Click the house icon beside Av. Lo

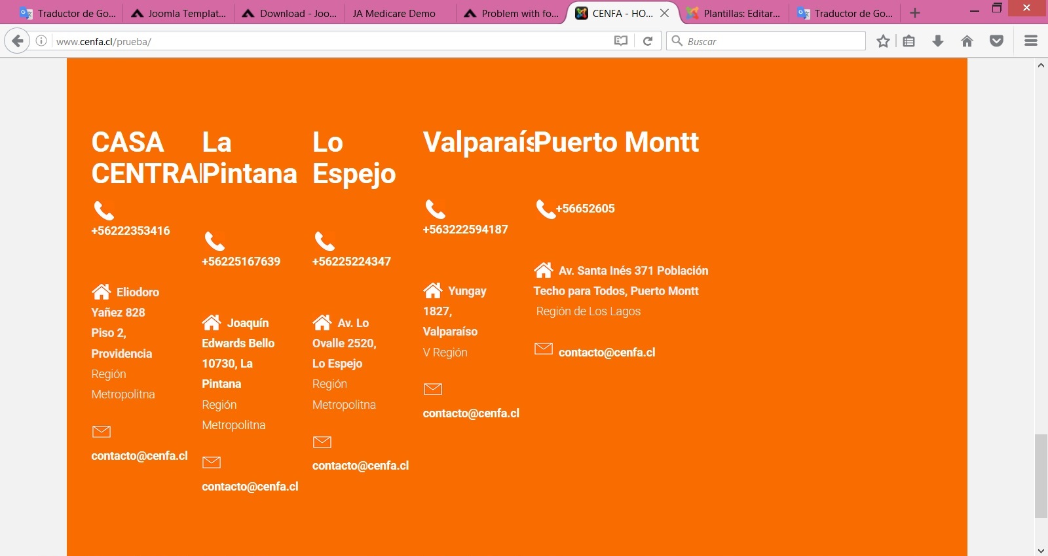[322, 322]
